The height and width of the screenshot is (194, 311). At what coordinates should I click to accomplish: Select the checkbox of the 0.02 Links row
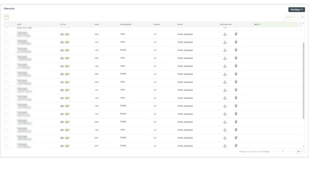pyautogui.click(x=7, y=58)
